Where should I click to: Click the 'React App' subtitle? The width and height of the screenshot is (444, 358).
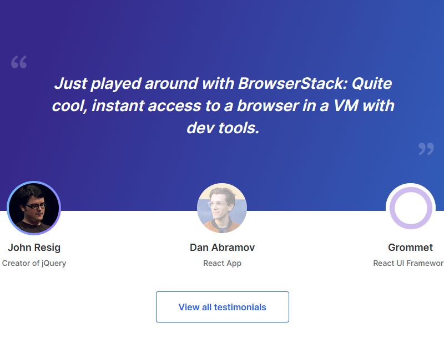[222, 263]
